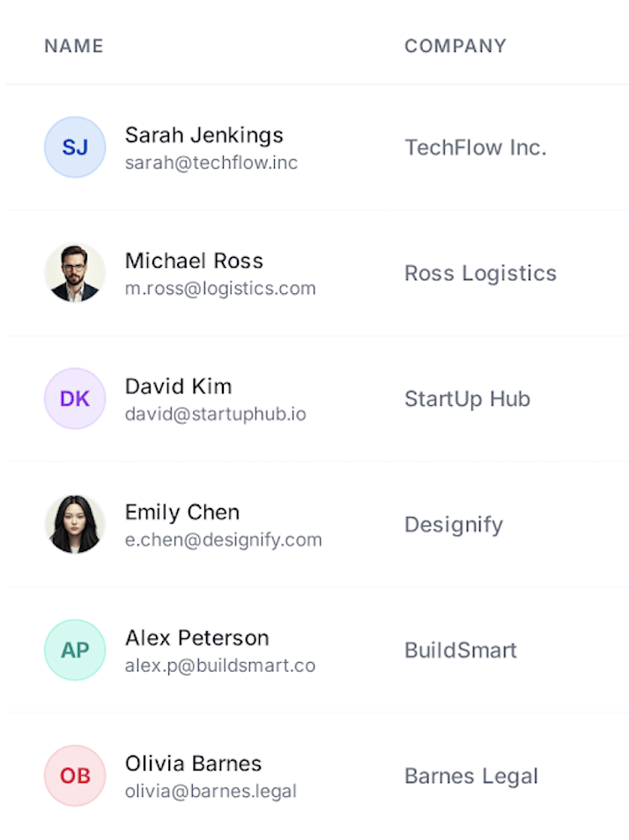629x840 pixels.
Task: Open Sarah Jenkings' contact name
Action: pyautogui.click(x=204, y=135)
